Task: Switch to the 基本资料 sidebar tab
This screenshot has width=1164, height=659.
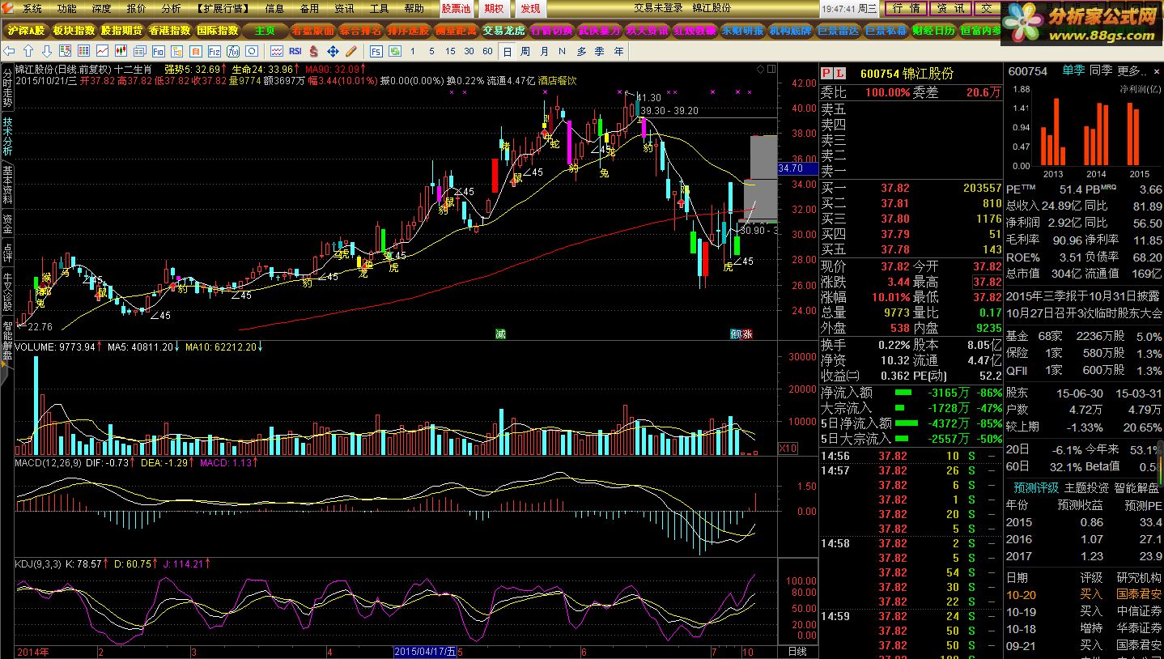Action: 7,185
